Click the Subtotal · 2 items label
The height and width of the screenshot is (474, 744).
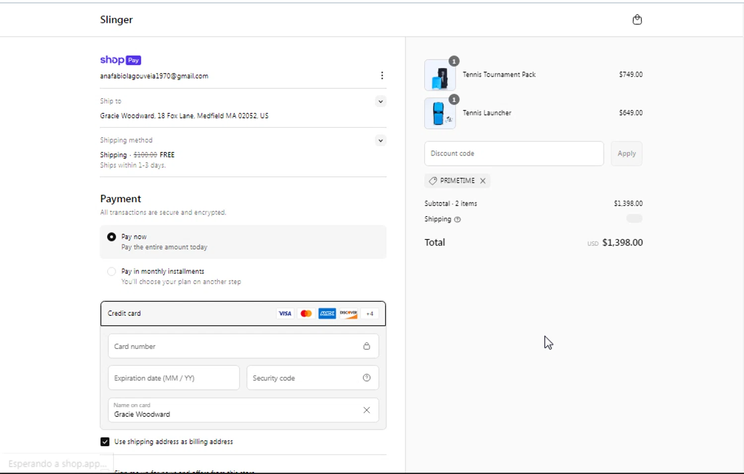pyautogui.click(x=451, y=204)
